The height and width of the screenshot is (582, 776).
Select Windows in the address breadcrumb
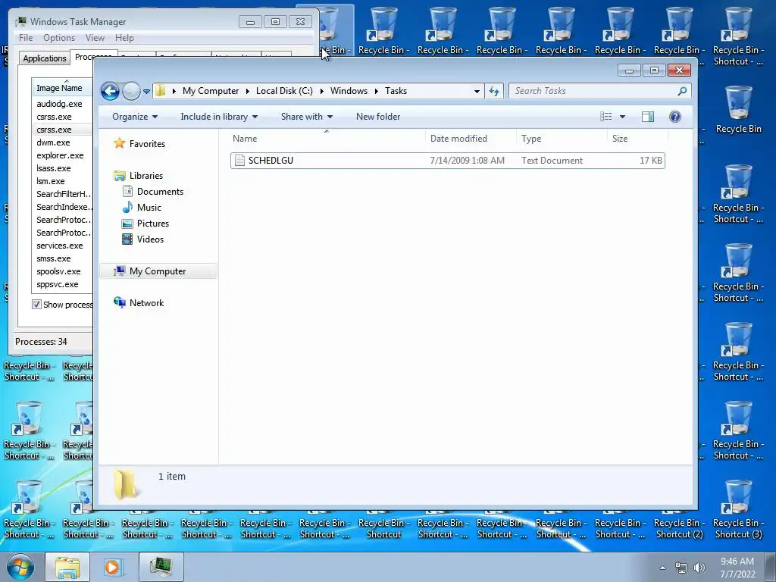tap(349, 91)
